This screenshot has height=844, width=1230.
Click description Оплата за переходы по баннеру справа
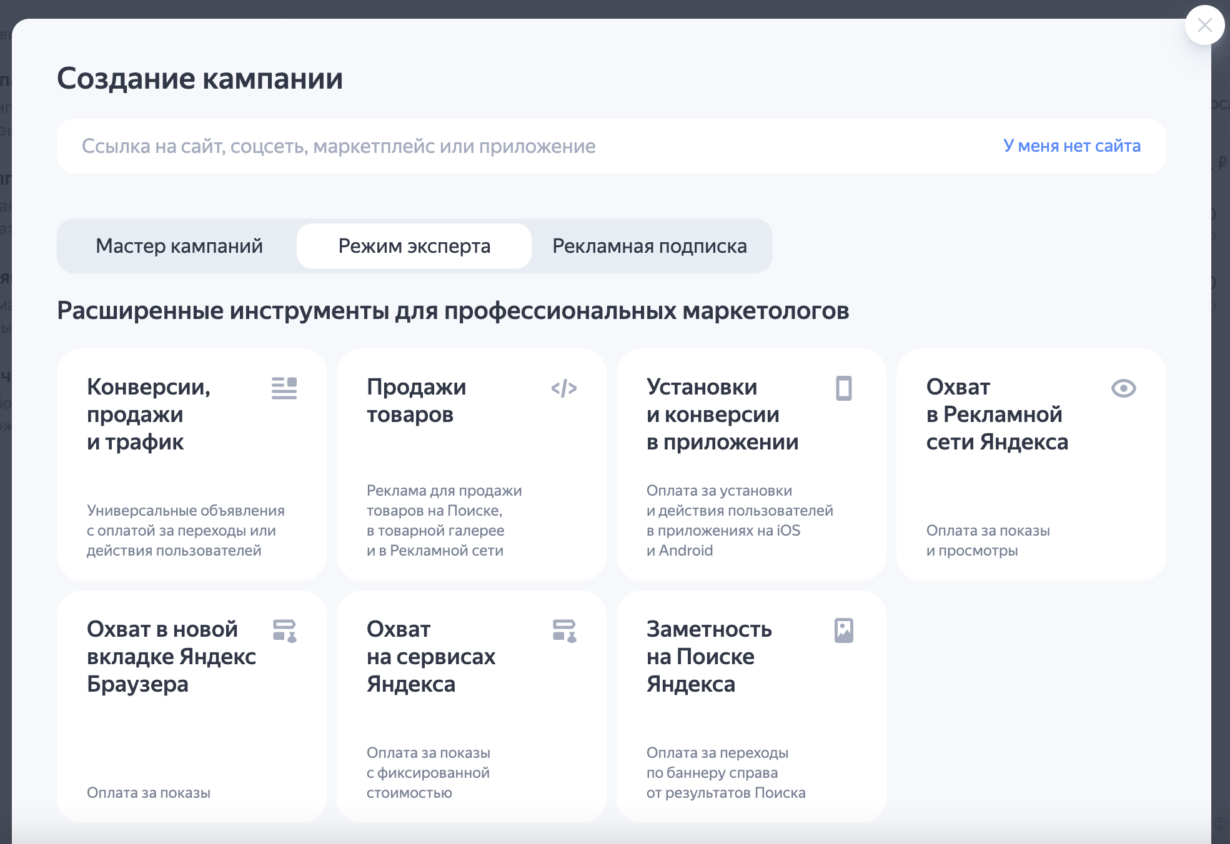pos(726,773)
